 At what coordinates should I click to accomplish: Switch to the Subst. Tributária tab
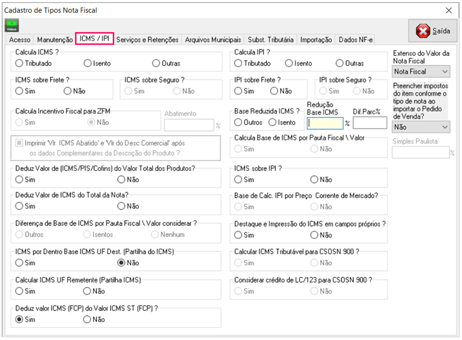pos(270,39)
